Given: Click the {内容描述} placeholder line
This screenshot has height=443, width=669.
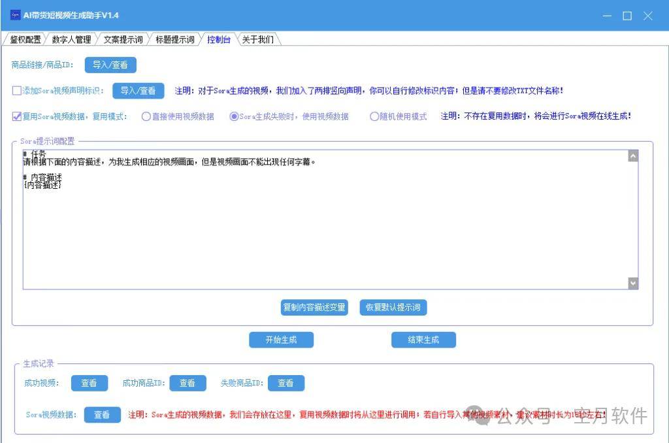Looking at the screenshot, I should pos(42,185).
